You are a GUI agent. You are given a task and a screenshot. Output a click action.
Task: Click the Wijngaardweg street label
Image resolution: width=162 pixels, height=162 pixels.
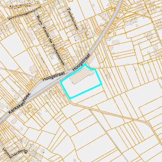[x=15, y=153]
